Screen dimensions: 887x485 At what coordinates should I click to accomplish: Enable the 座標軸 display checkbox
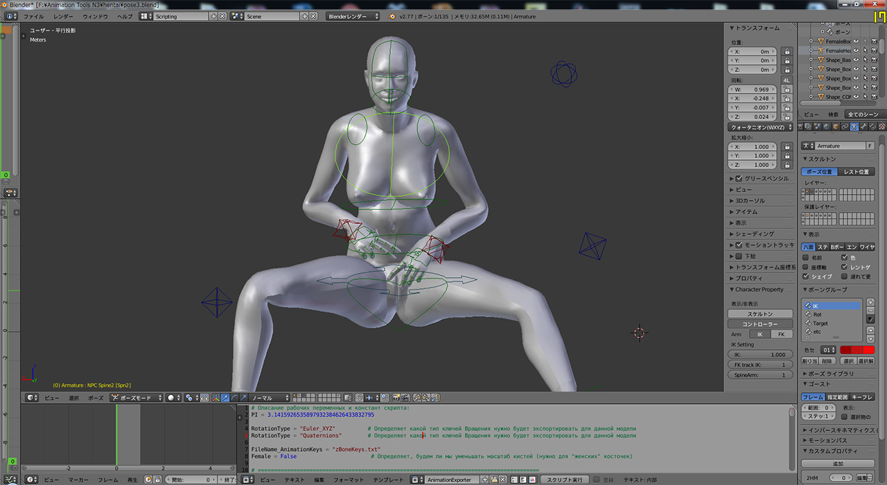click(x=806, y=267)
